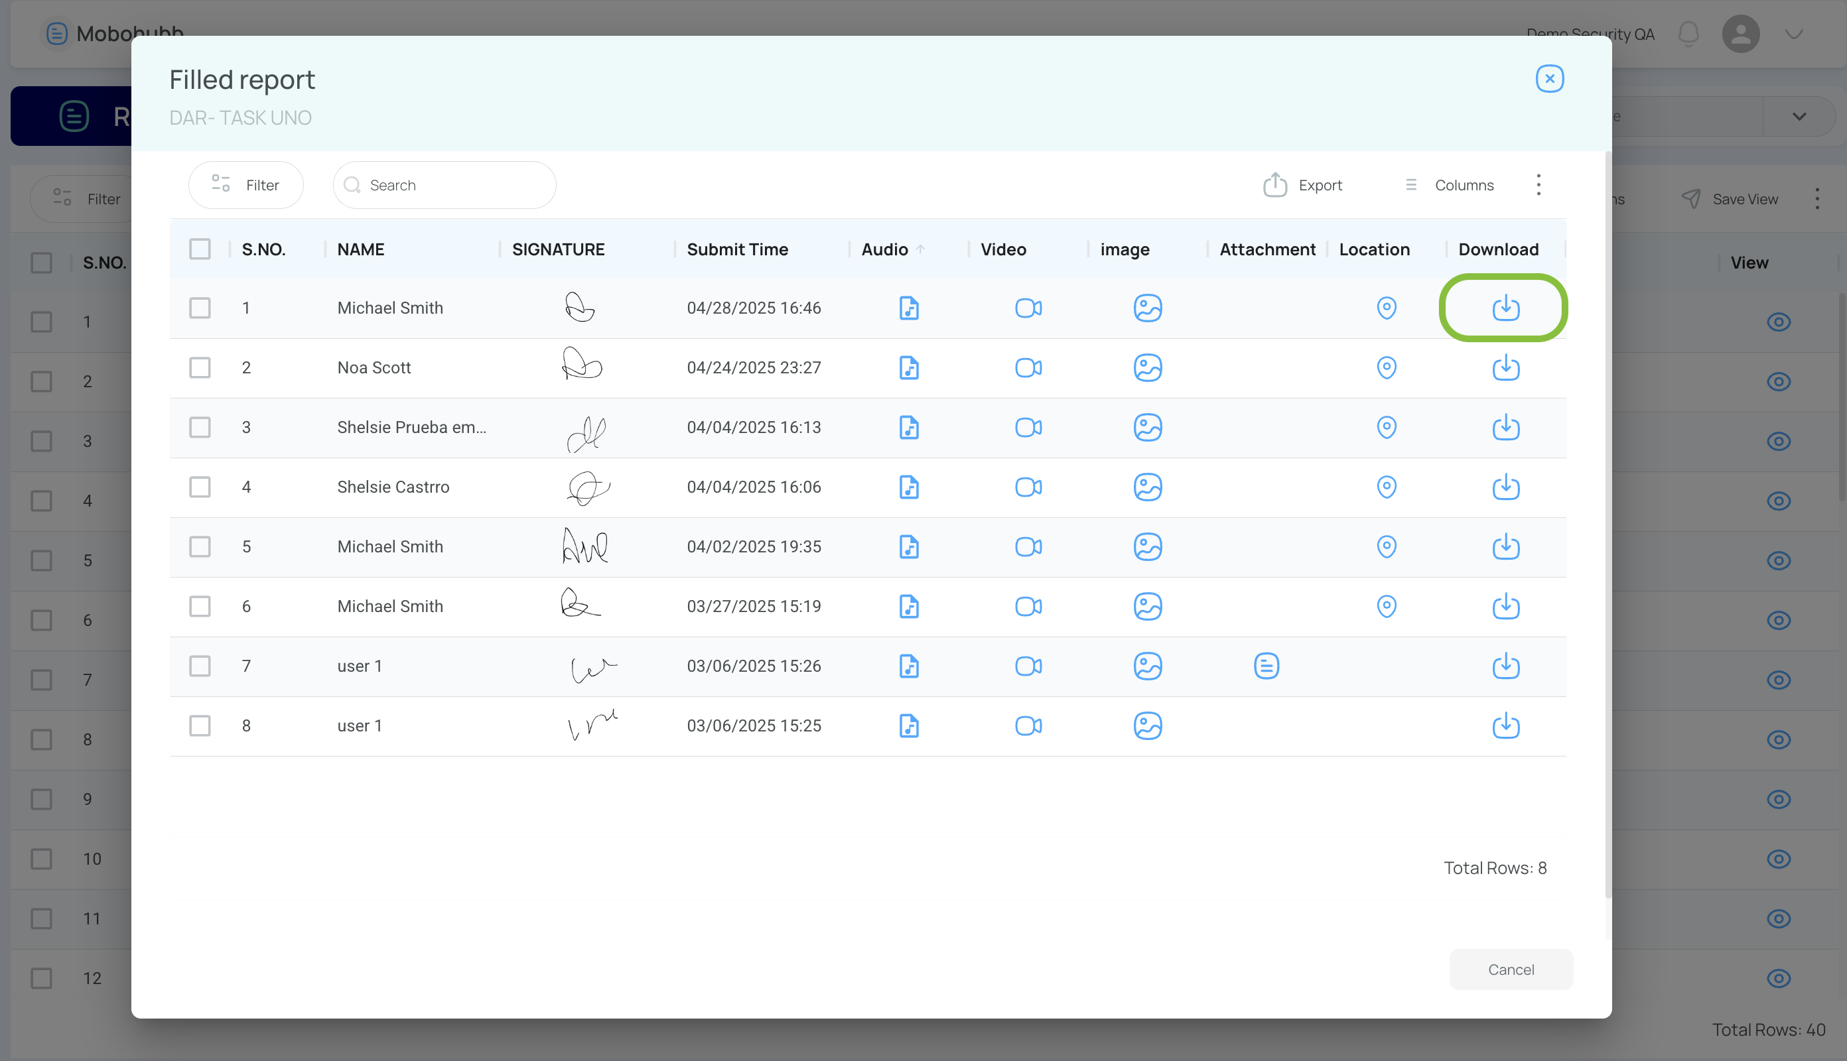
Task: Download Noa Scott's report
Action: (1505, 367)
